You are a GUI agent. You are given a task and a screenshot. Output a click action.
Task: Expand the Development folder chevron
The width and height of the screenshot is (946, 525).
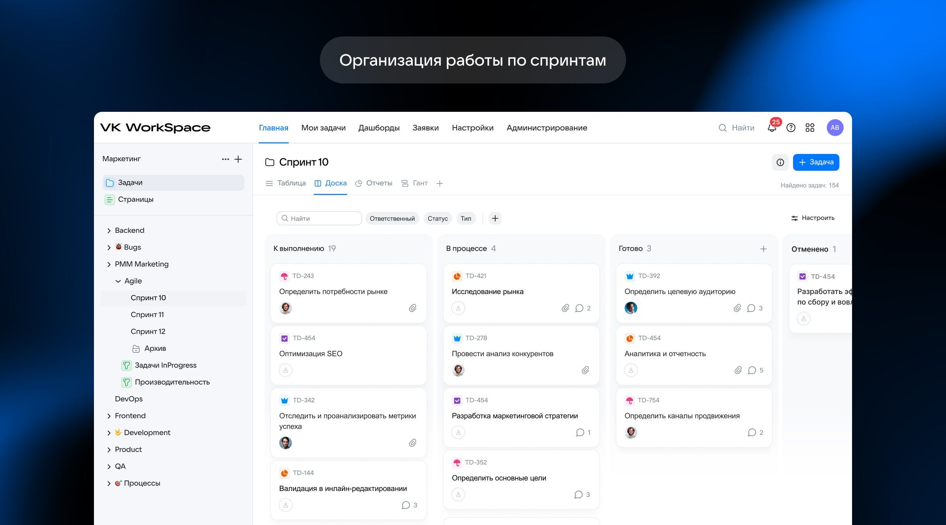tap(109, 433)
